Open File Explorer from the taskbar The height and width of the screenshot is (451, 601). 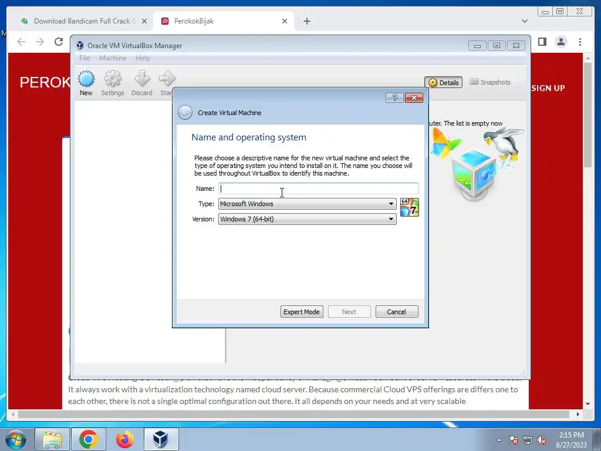point(52,439)
